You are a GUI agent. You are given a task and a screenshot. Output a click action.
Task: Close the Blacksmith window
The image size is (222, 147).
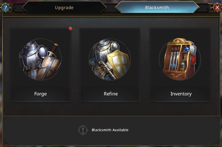tap(217, 7)
